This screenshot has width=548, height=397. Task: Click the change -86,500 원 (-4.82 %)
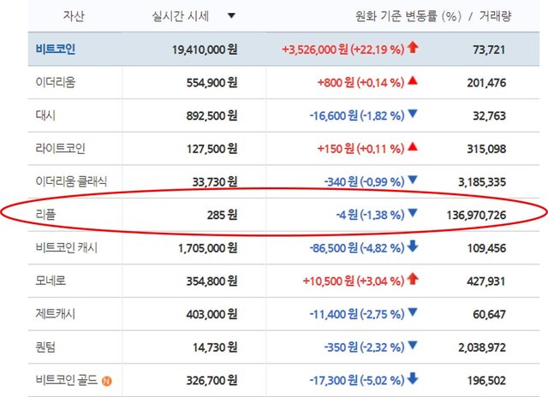357,248
